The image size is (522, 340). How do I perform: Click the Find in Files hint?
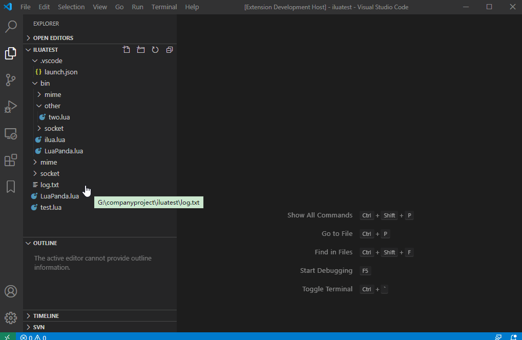(x=333, y=252)
